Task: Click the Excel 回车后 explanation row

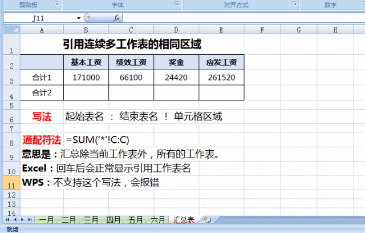Action: coord(107,168)
